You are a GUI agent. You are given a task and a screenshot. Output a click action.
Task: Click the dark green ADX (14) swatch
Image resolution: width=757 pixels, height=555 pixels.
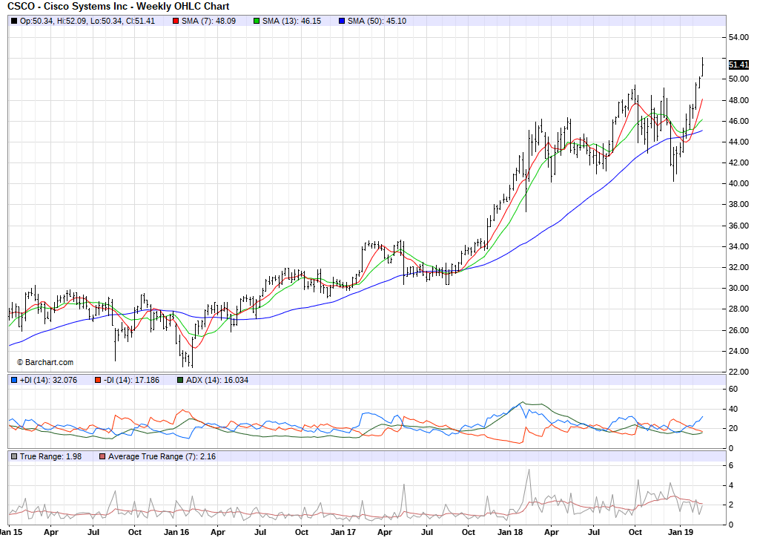click(x=180, y=381)
